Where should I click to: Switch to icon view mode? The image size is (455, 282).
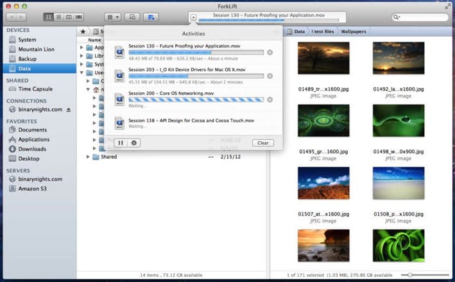tap(49, 17)
